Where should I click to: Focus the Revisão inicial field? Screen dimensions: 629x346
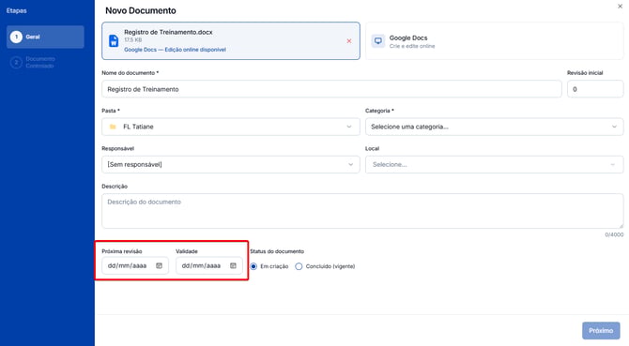click(x=595, y=89)
